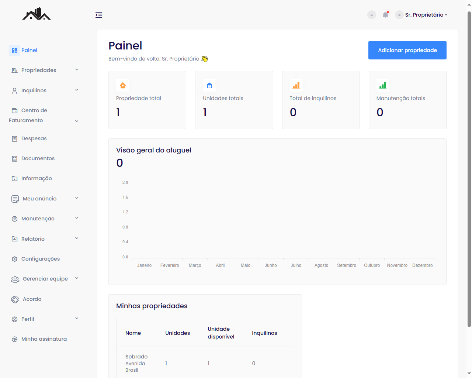
Task: Expand the Propriedades sidebar submenu
Action: point(44,70)
